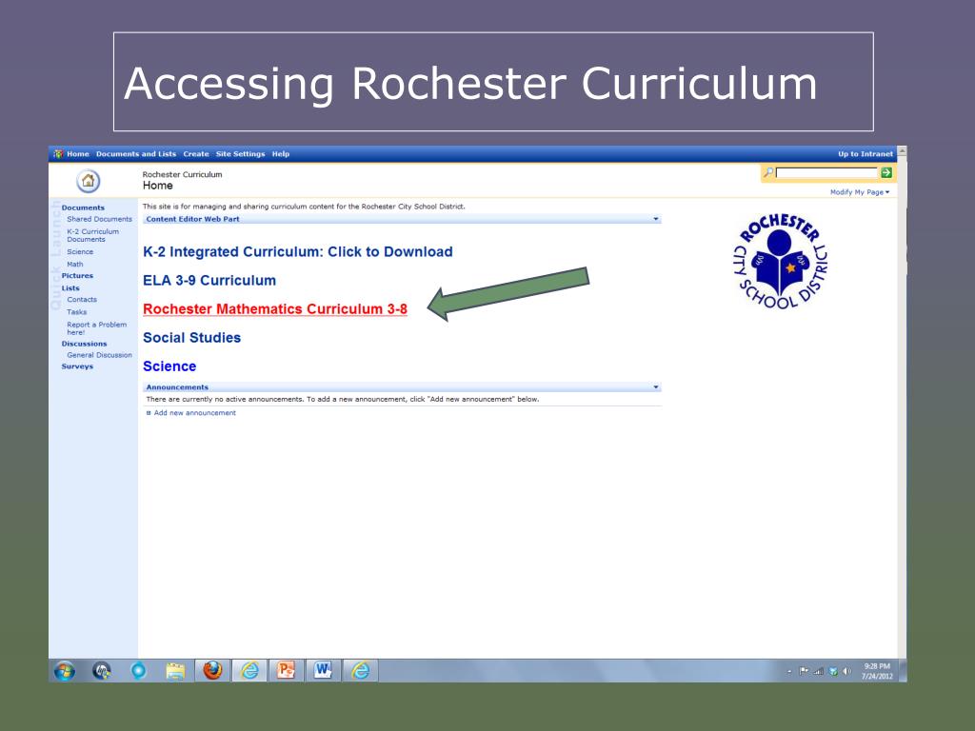Open Documents and Lists menu item

coord(135,153)
